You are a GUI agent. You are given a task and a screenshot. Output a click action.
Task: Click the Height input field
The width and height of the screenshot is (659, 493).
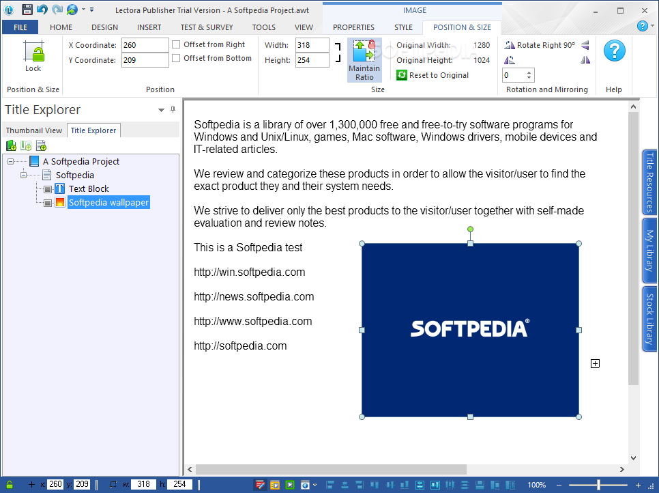pos(312,60)
